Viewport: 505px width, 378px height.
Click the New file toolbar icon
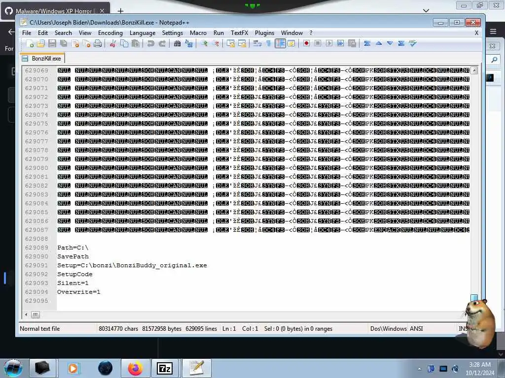pos(30,43)
